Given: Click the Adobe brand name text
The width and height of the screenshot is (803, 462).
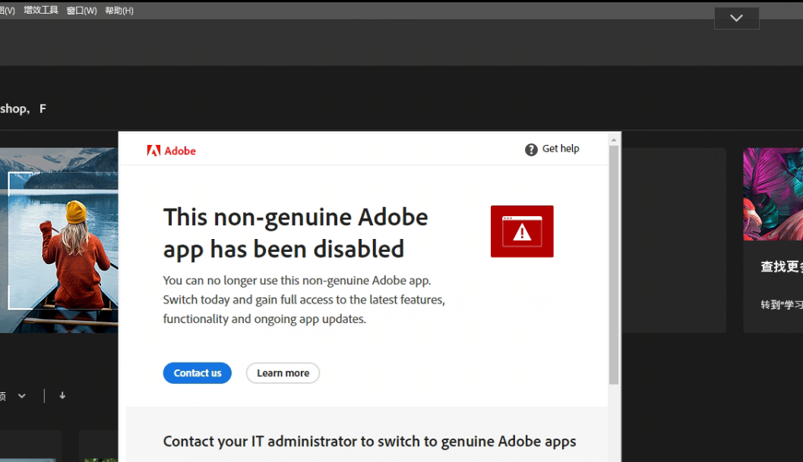Looking at the screenshot, I should [180, 151].
